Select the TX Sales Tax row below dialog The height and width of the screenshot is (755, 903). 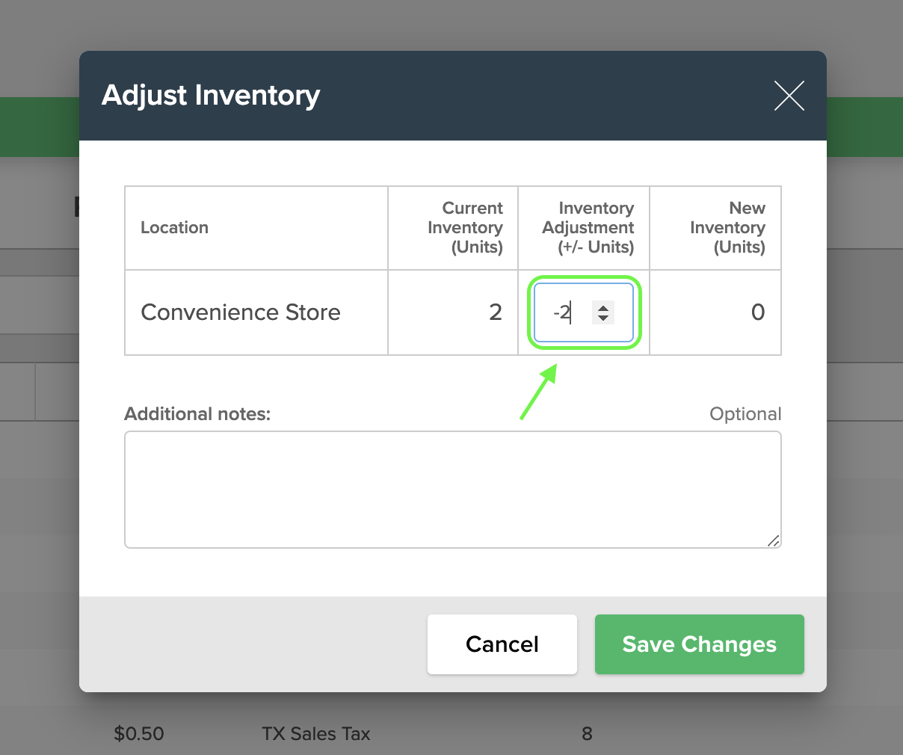(315, 734)
